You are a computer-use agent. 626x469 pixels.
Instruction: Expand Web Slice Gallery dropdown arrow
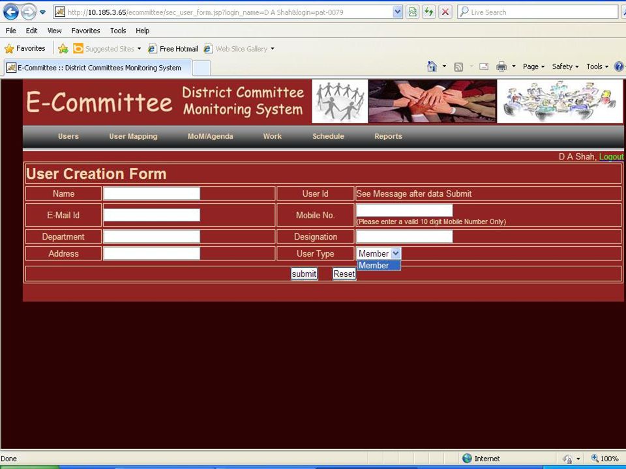tap(273, 49)
